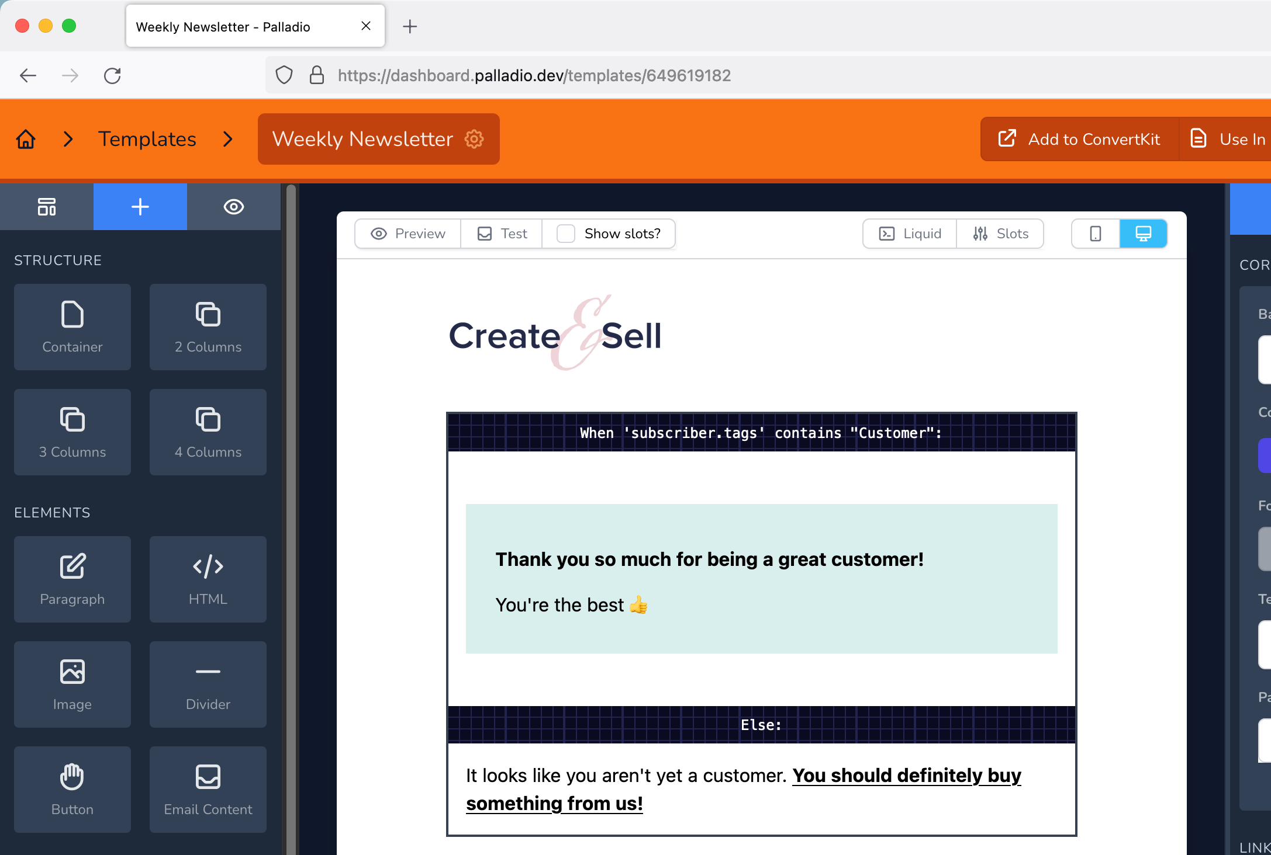Switch to desktop preview mode
Screen dimensions: 1271x855
click(1143, 234)
